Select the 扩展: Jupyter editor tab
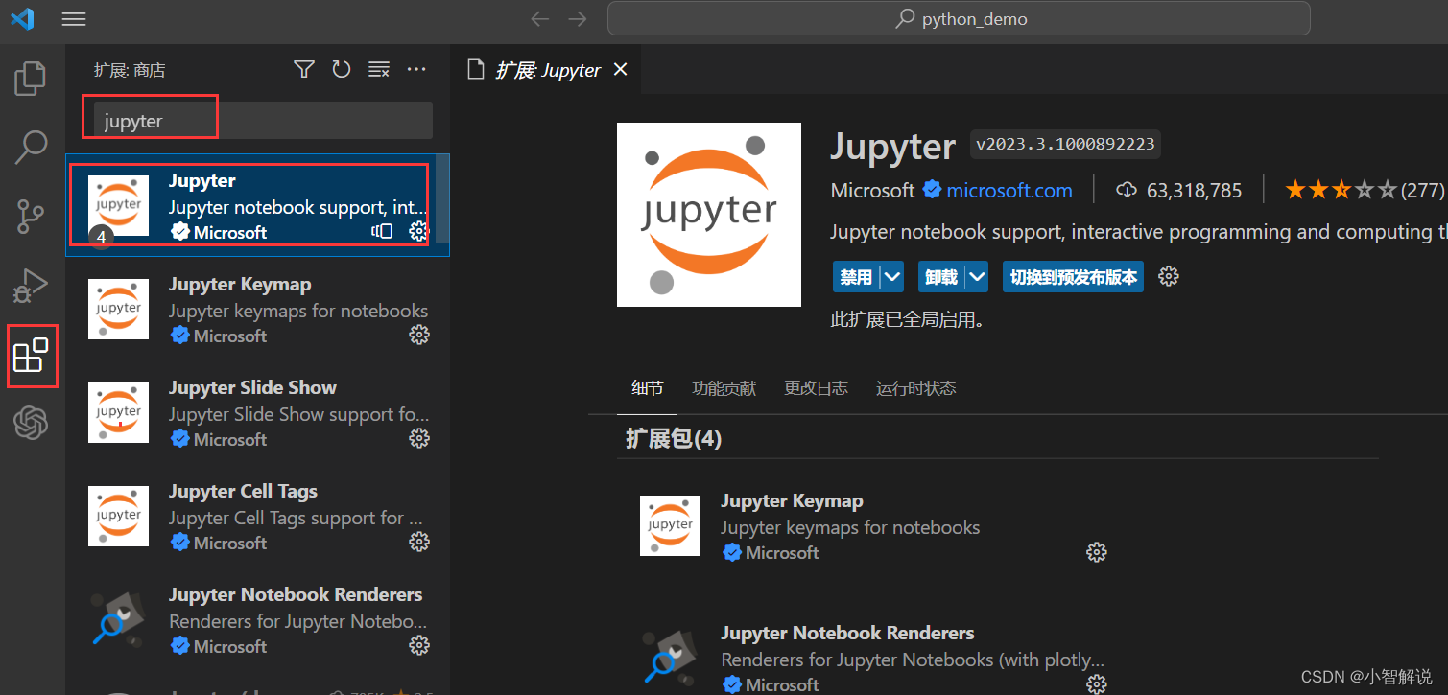Screen dimensions: 1448x695 point(546,70)
